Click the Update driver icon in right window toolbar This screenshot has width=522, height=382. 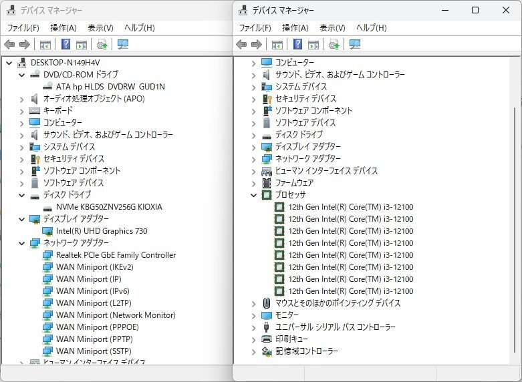[x=334, y=44]
